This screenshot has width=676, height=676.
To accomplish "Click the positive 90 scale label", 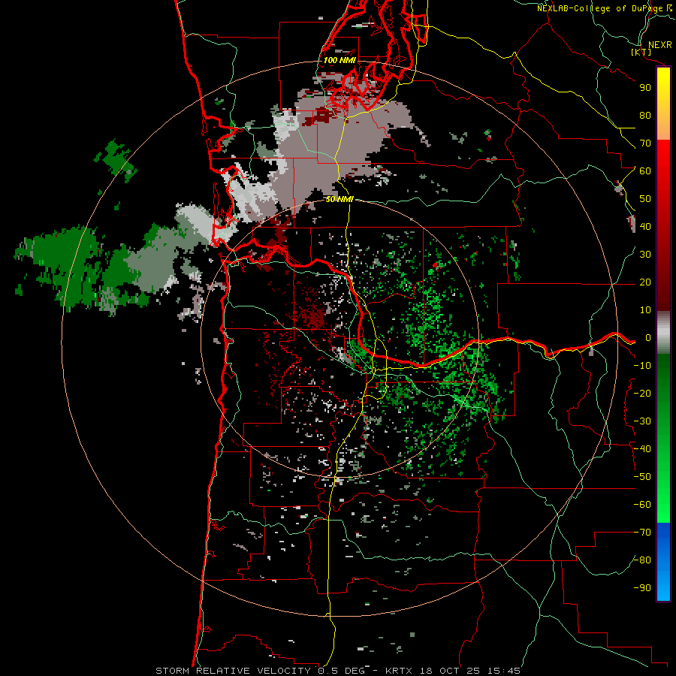I will [x=645, y=88].
